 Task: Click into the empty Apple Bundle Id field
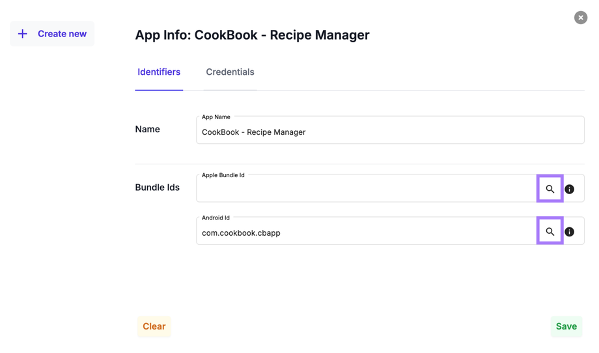[x=365, y=190]
